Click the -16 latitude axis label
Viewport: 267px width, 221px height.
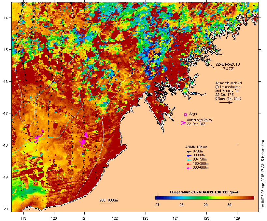click(x=5, y=82)
